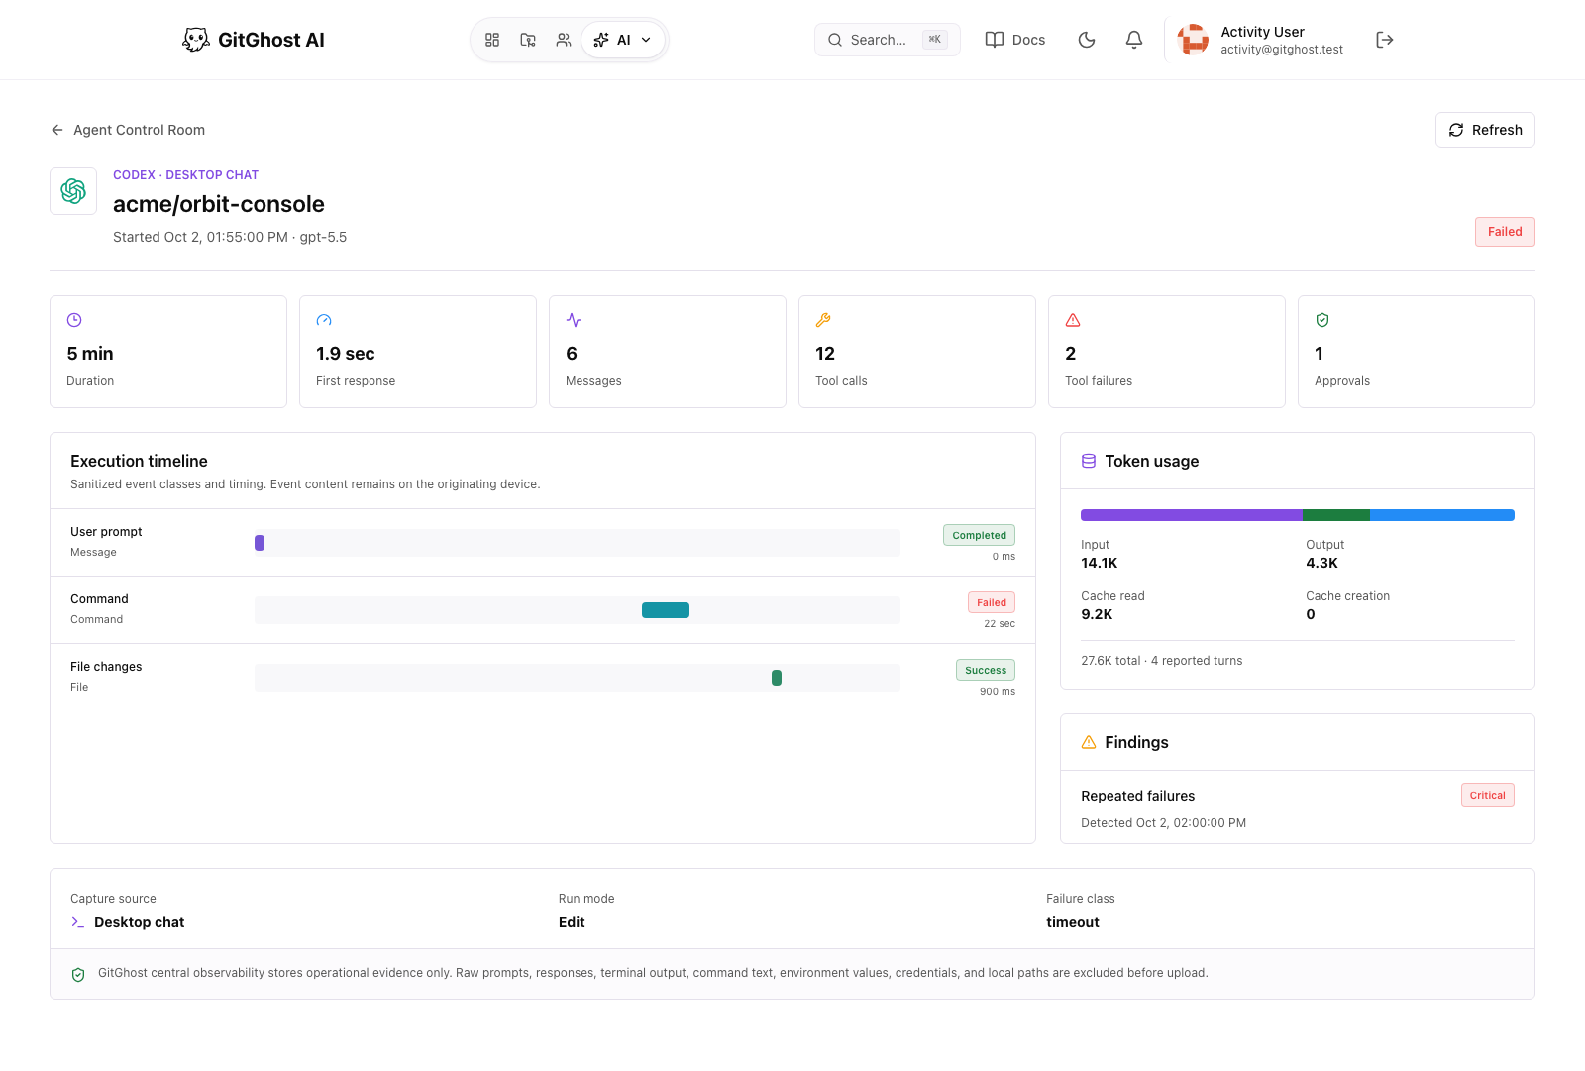Viewport: 1585px width, 1071px height.
Task: Click the acme/orbit-console title
Action: (x=219, y=204)
